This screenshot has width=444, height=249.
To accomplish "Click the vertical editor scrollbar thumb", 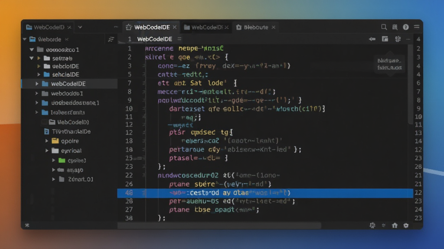I will tap(410, 85).
